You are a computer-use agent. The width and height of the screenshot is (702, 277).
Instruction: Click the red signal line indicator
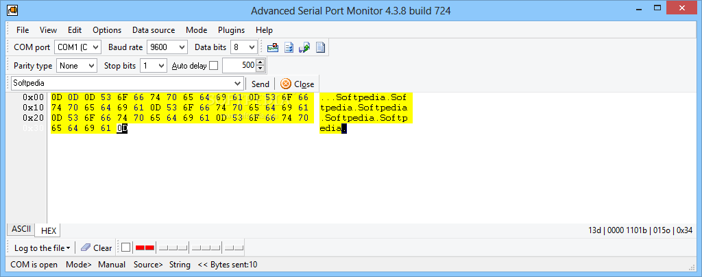145,248
